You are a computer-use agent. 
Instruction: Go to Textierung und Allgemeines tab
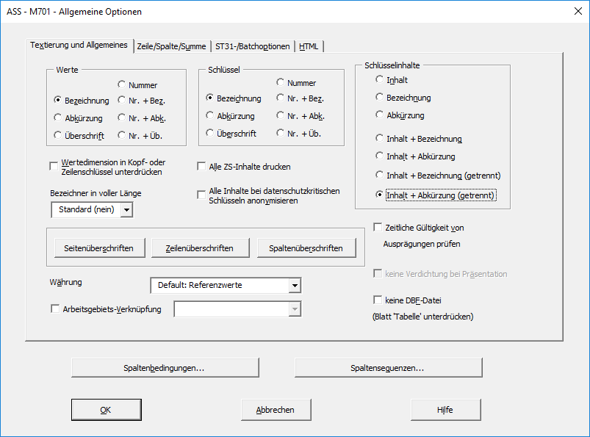(79, 45)
